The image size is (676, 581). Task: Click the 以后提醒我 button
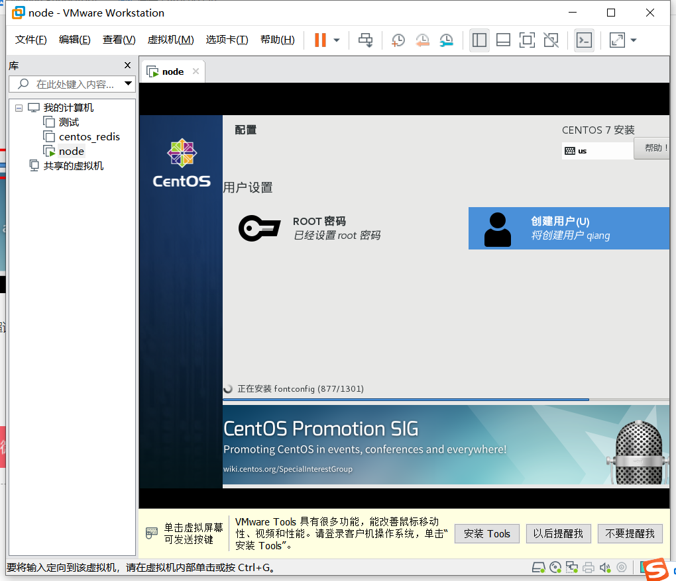(x=558, y=533)
